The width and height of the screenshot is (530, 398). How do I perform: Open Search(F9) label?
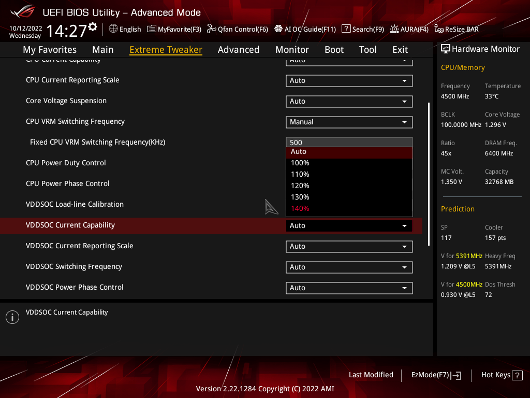pos(368,30)
